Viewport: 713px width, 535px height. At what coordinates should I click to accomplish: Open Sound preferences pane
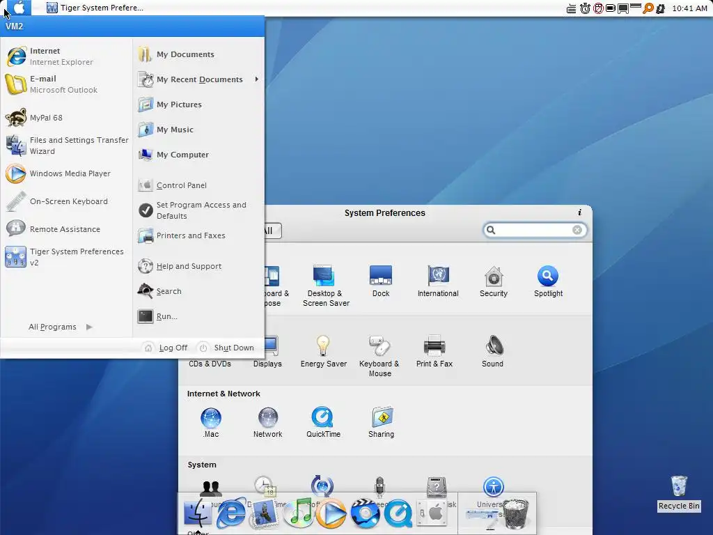pyautogui.click(x=493, y=351)
